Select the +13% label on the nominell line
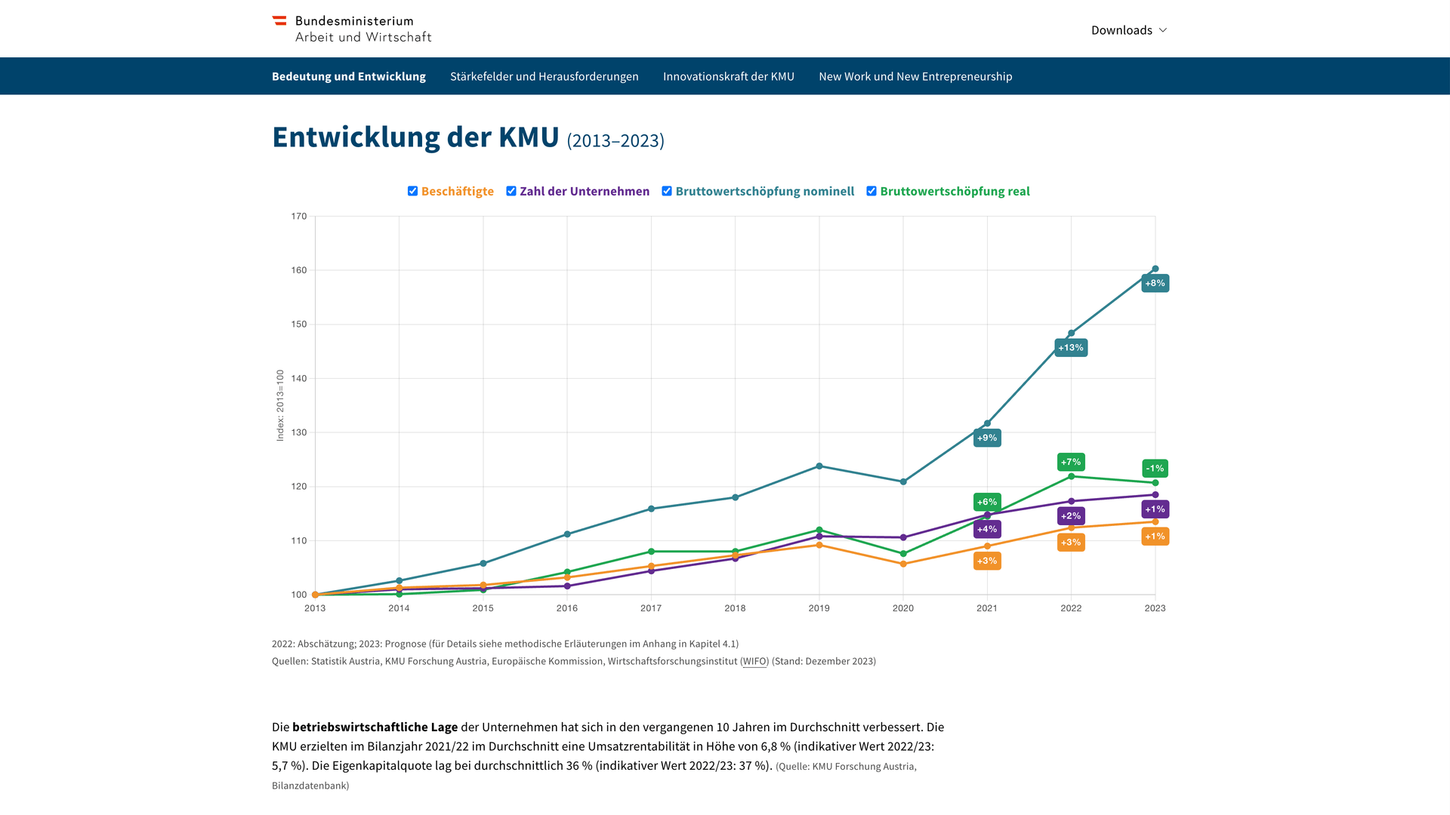 [1070, 347]
